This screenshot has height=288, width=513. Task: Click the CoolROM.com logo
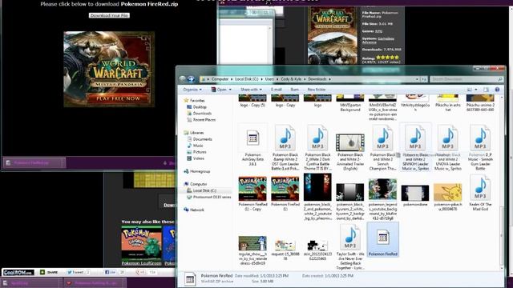[x=18, y=272]
